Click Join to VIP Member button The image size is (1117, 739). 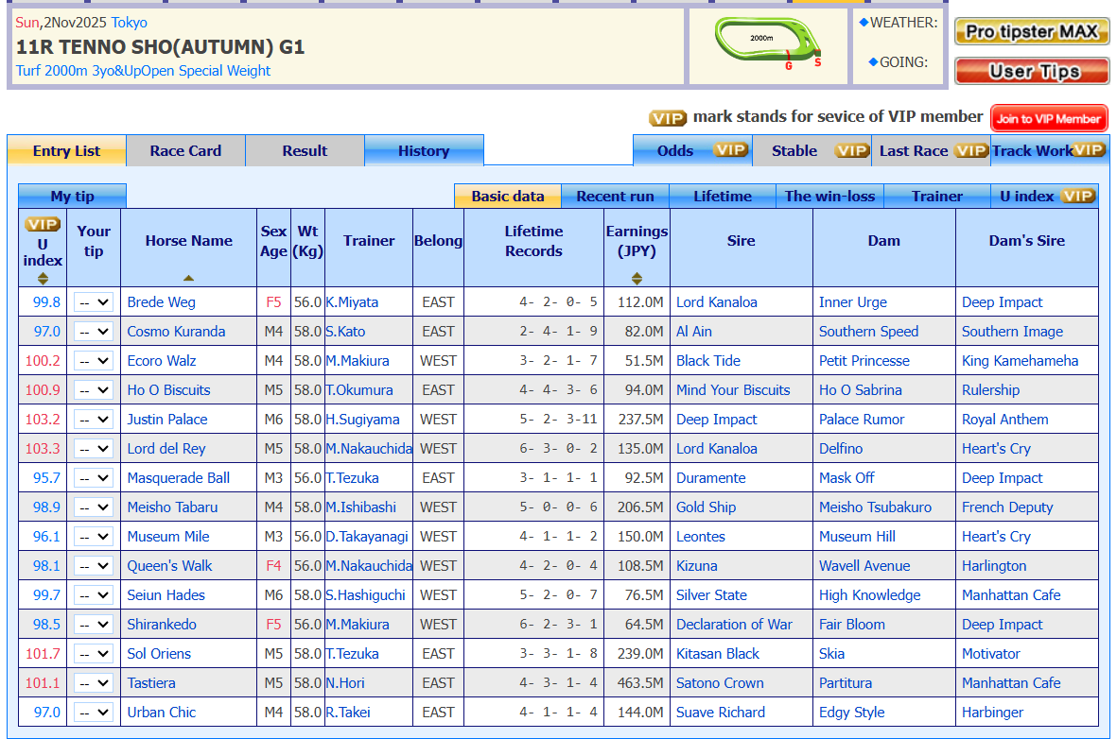point(1049,119)
